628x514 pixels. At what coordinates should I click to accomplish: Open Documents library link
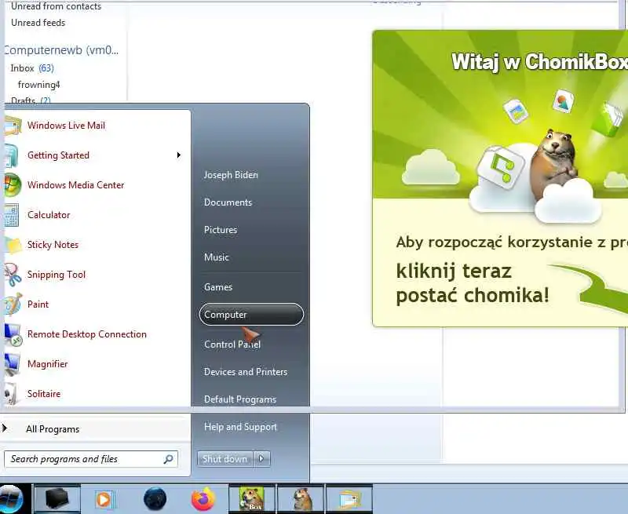(x=228, y=202)
